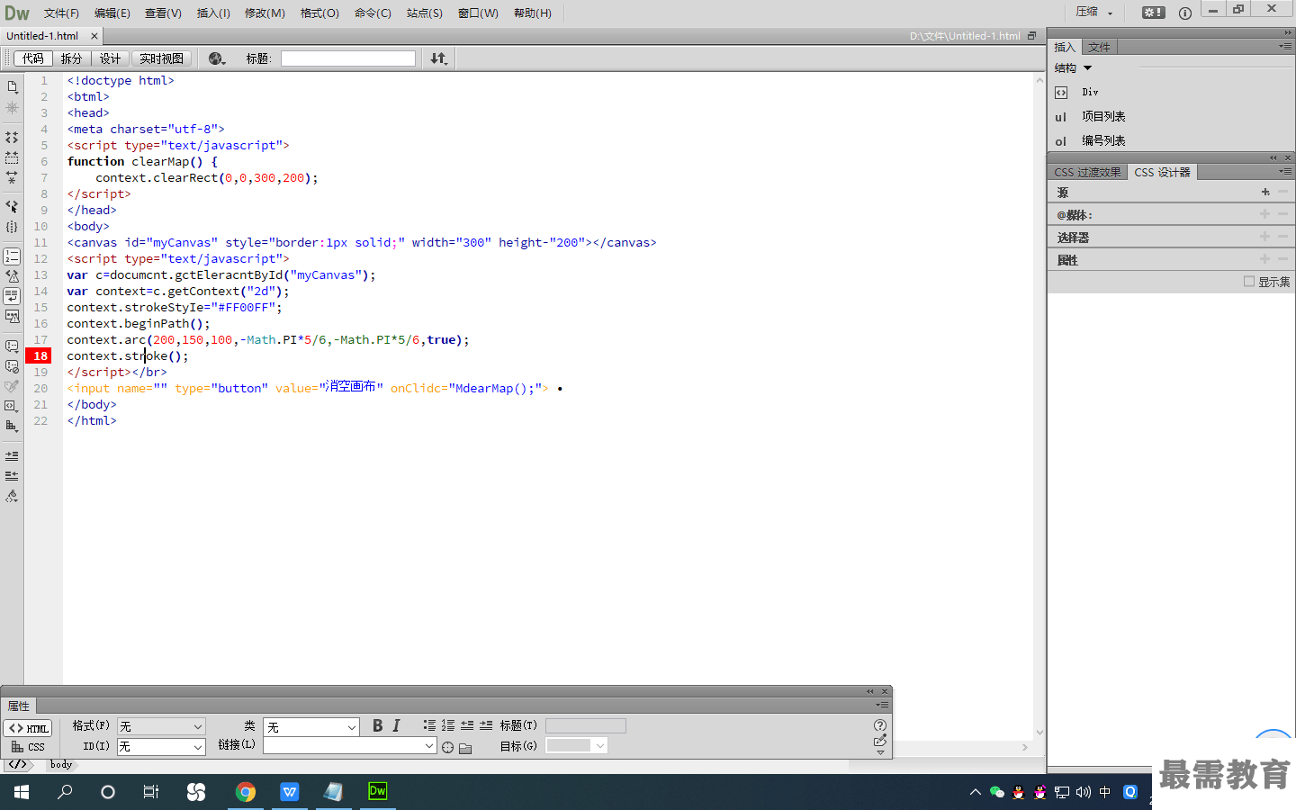Open the 命令(C) menu
The image size is (1296, 810).
373,13
